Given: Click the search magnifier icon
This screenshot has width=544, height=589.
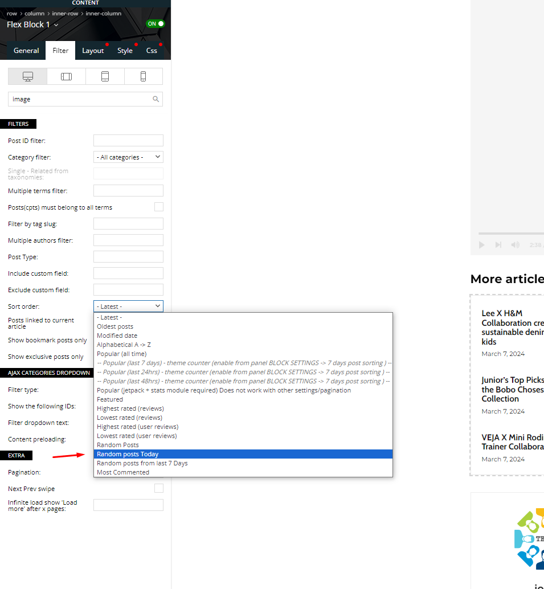Looking at the screenshot, I should [x=156, y=99].
